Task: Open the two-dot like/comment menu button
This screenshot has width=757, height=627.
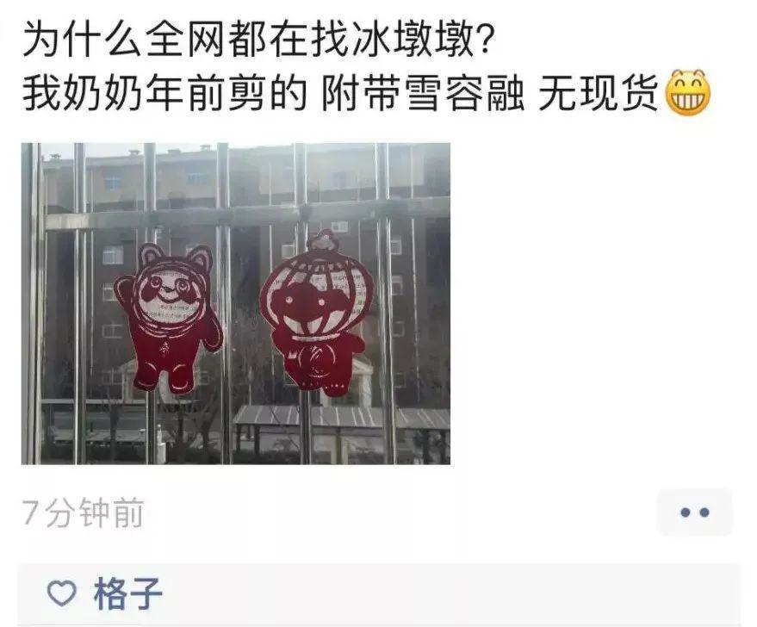Action: 694,512
